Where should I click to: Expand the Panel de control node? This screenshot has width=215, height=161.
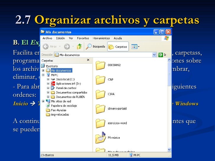pos(48,88)
